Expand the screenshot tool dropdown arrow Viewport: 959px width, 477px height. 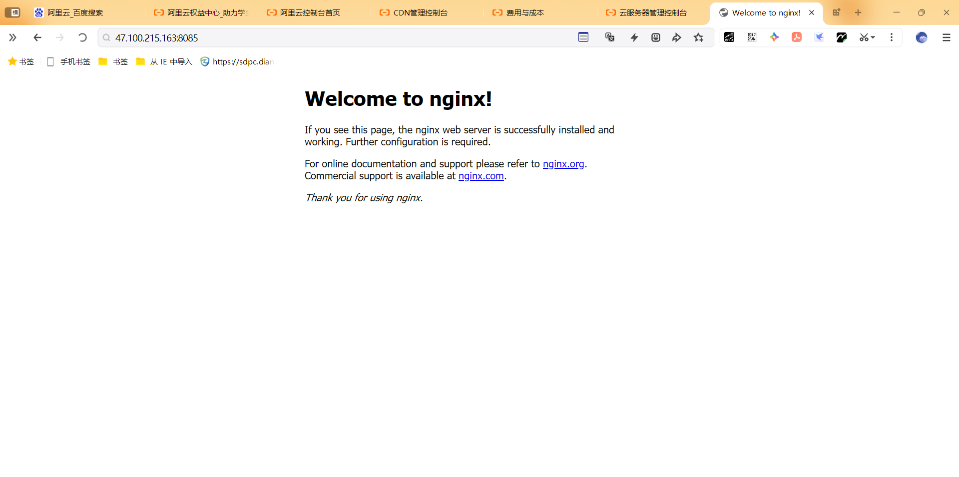click(873, 37)
